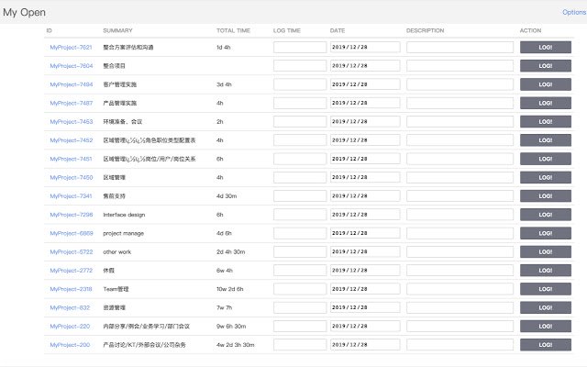
Task: Focus Description field for MyProject-7450
Action: point(460,177)
